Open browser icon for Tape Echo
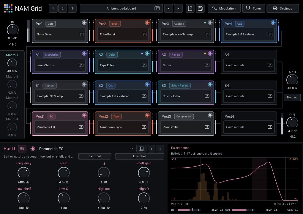Screen dimensions: 303x214 pos(144,65)
